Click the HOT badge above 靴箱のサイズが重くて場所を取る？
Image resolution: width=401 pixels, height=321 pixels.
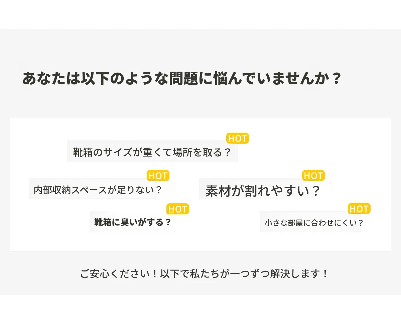[238, 139]
